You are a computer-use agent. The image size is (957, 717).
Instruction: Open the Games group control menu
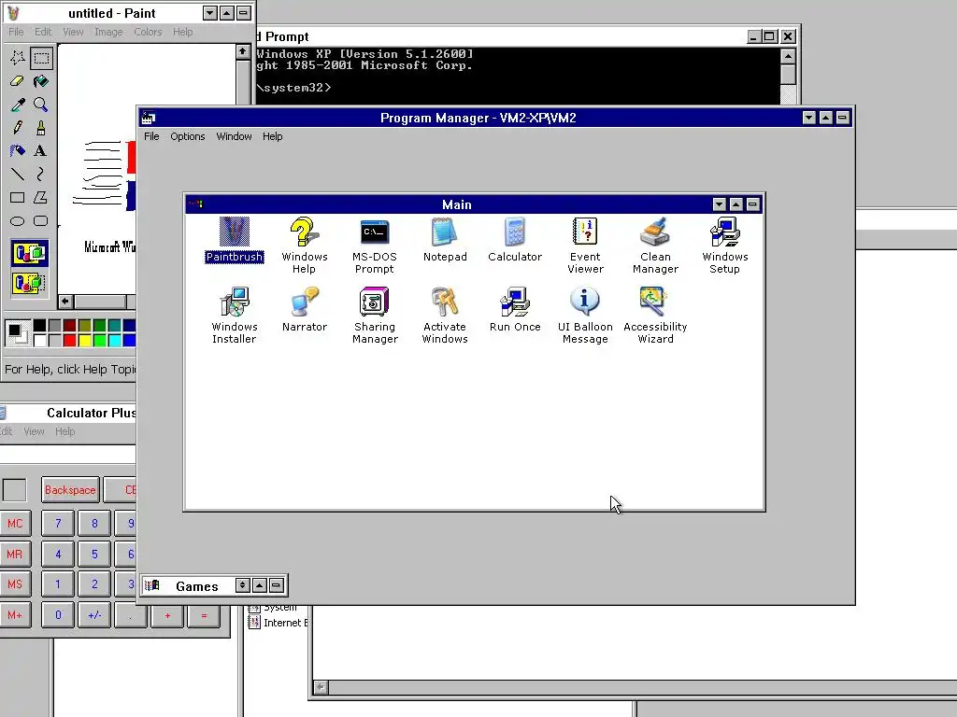[x=151, y=586]
